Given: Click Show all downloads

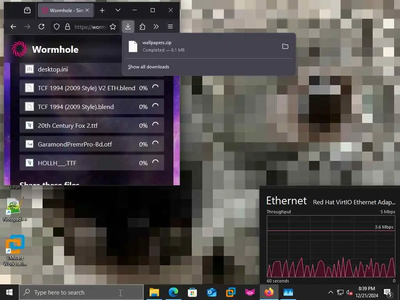Looking at the screenshot, I should (148, 67).
